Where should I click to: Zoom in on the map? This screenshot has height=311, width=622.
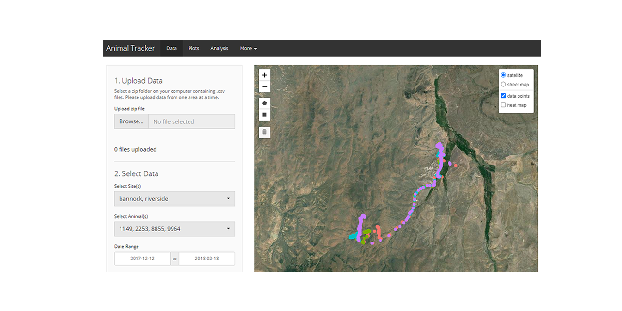point(264,75)
